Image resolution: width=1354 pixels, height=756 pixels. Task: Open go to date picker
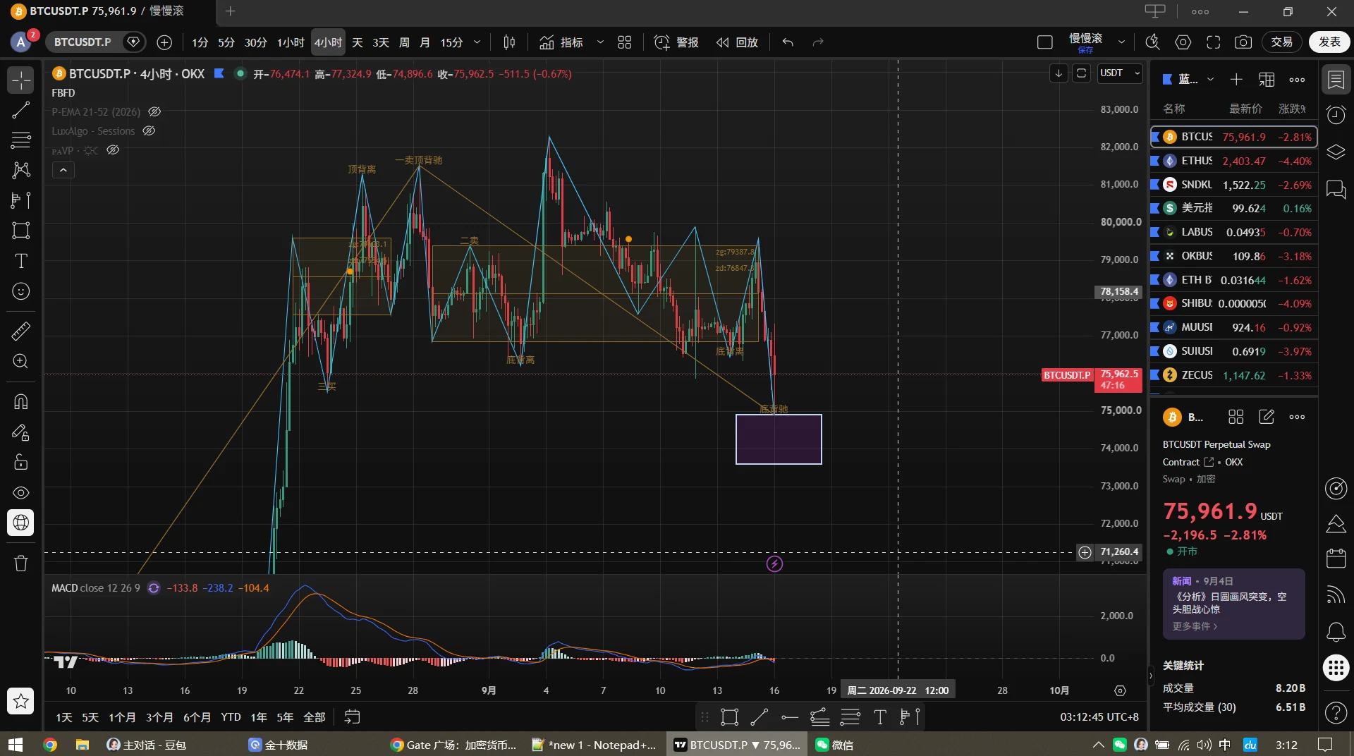352,717
